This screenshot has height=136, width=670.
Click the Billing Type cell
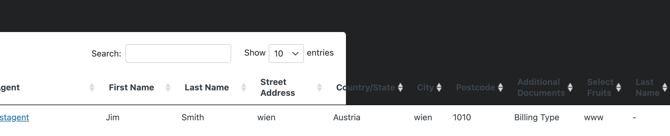[537, 117]
